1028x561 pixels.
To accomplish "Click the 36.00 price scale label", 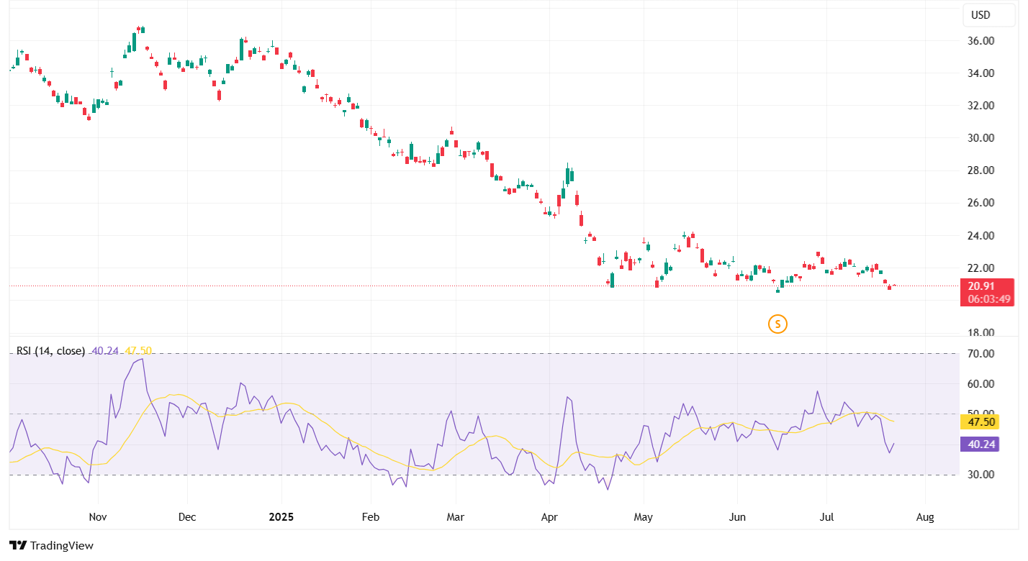I will pos(980,41).
